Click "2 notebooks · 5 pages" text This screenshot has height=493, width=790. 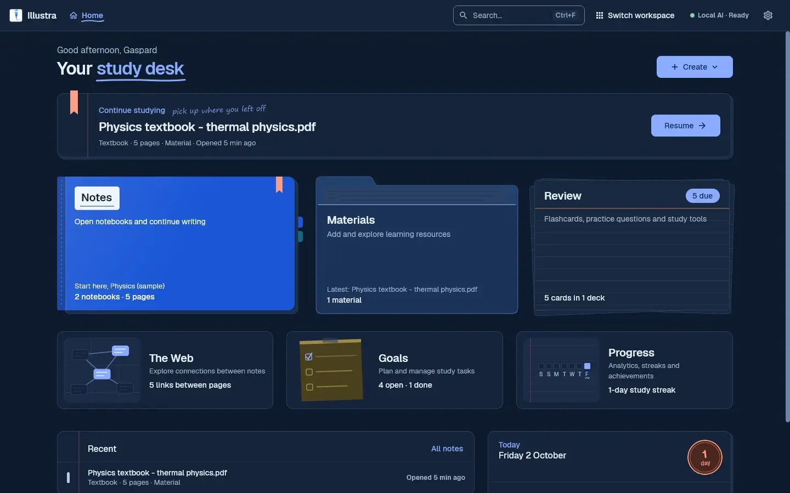coord(115,297)
